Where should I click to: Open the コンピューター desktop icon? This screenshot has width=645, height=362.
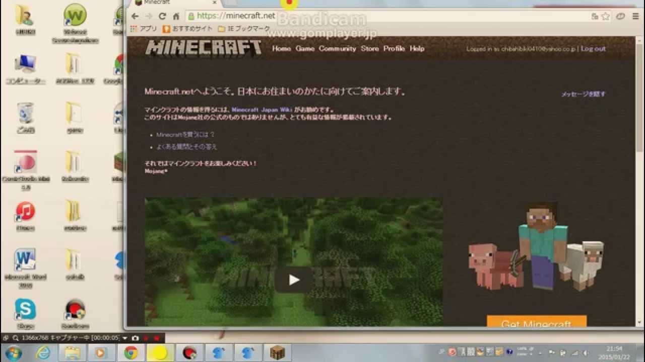(x=25, y=69)
